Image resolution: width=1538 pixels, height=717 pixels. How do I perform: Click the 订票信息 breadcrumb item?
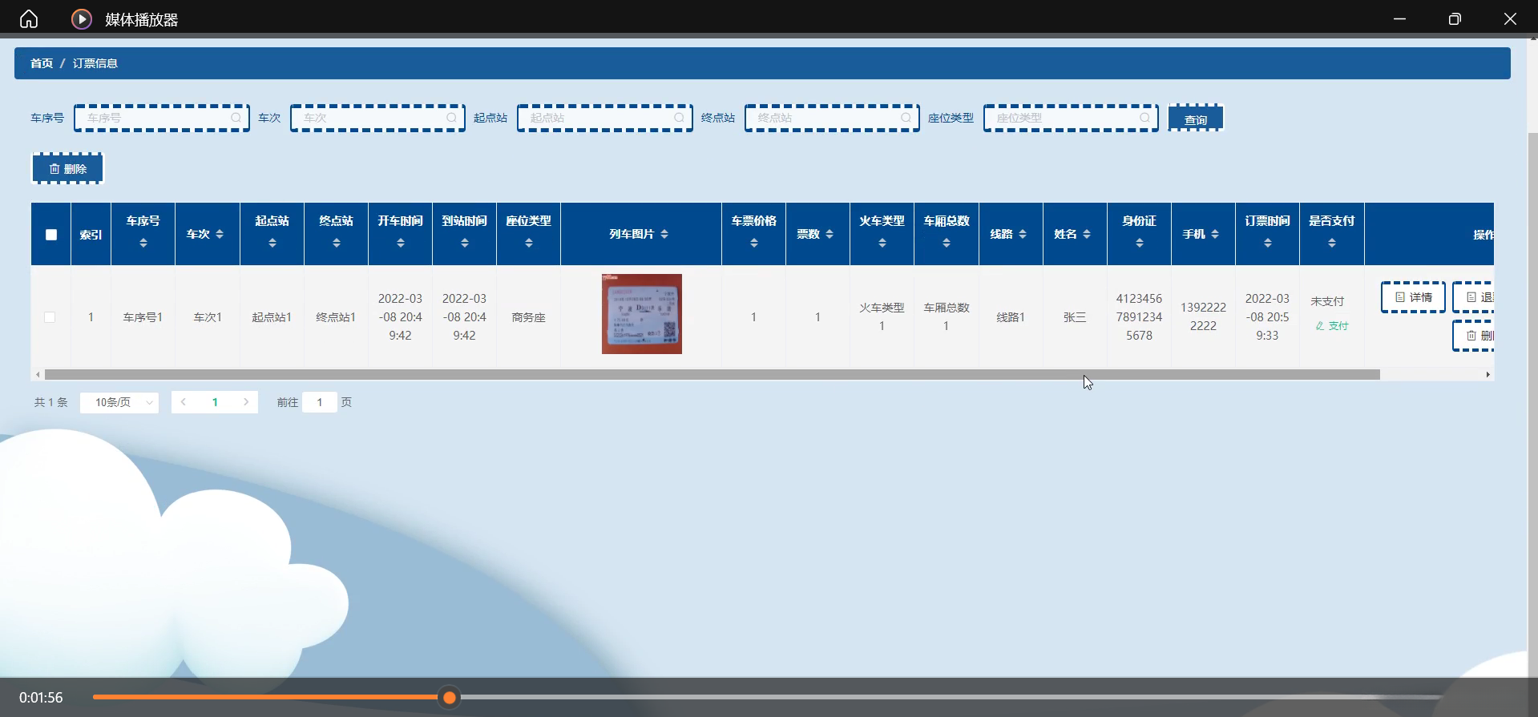95,63
